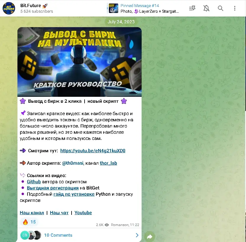The width and height of the screenshot is (246, 242).
Task: Open the youtu.be/eN4g21kuXD0 video link
Action: 93,151
